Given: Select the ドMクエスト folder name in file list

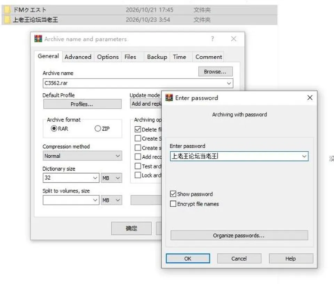Looking at the screenshot, I should pos(30,10).
